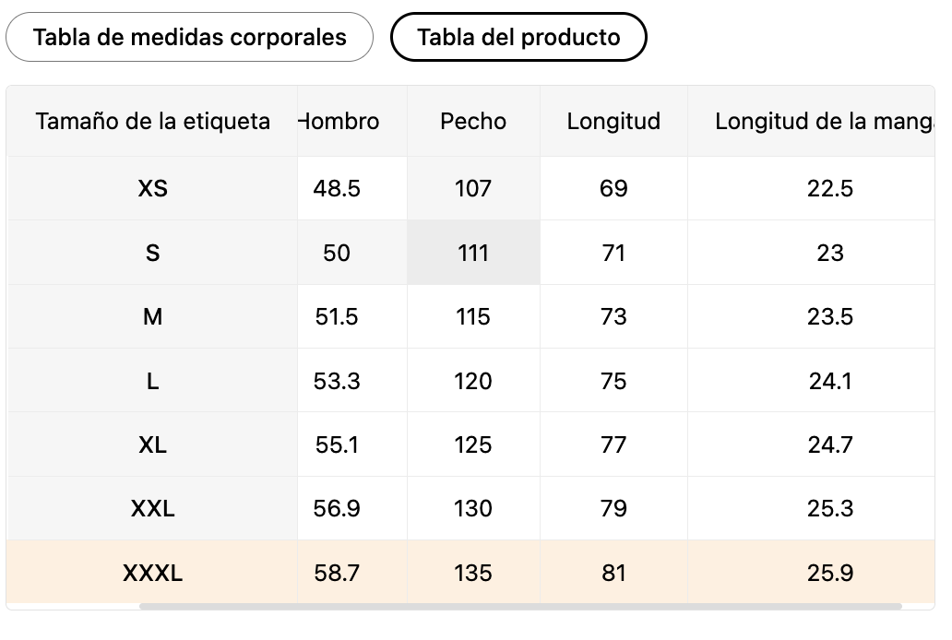952x640 pixels.
Task: Select the L size row label
Action: [153, 382]
